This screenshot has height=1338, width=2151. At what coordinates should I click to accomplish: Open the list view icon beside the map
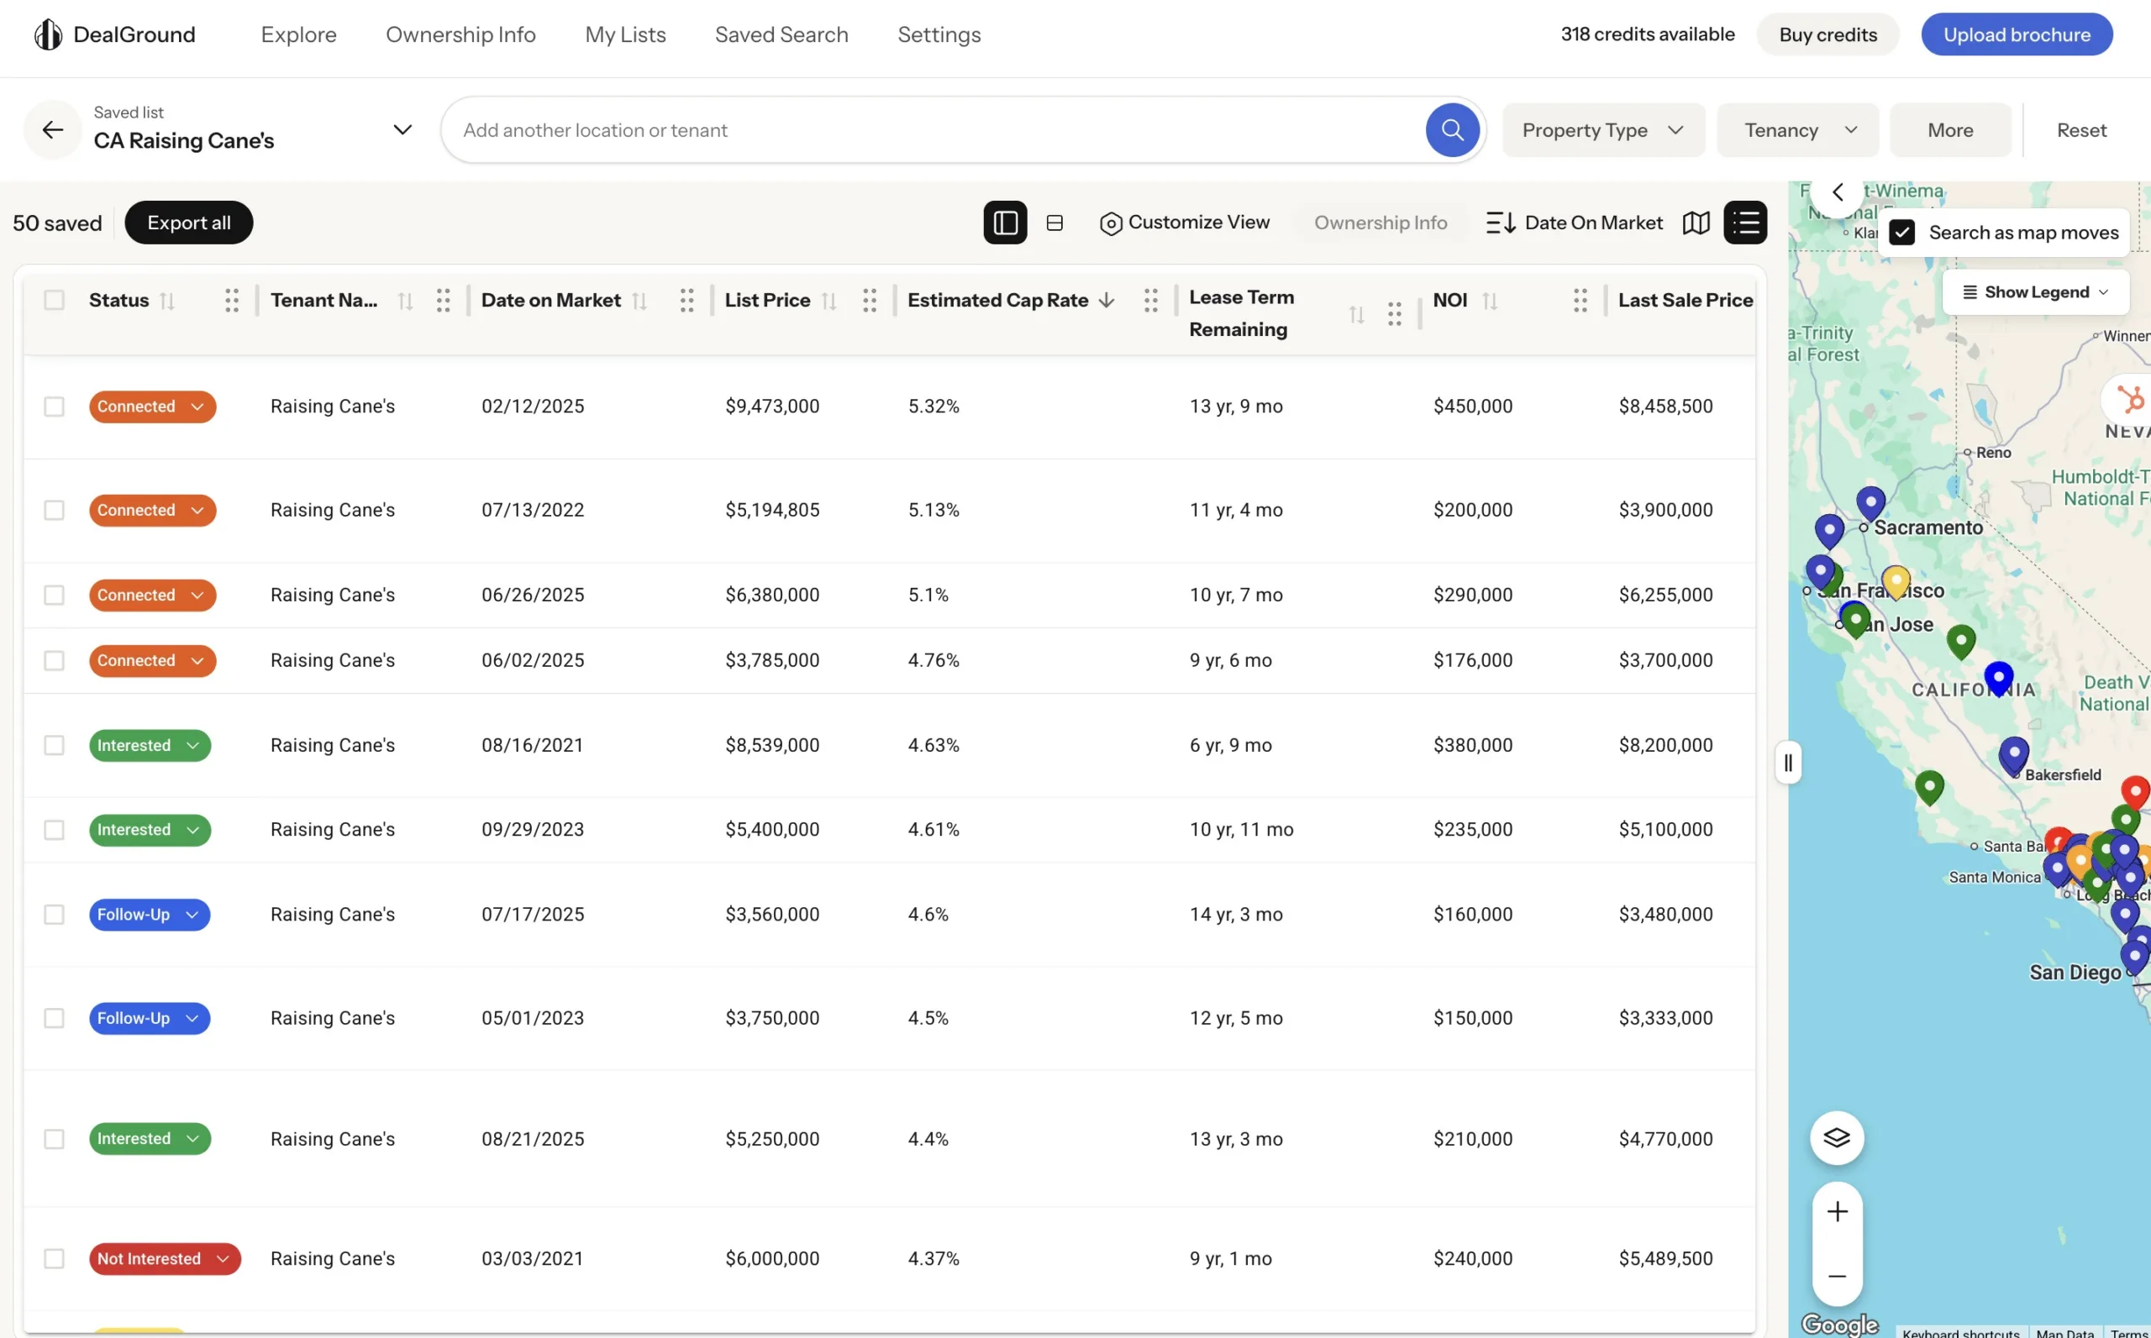1744,222
